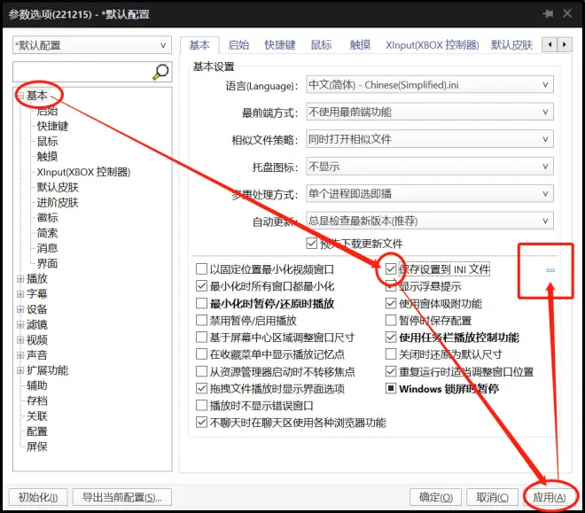Collapse the 基本 tree node
The width and height of the screenshot is (585, 513).
pyautogui.click(x=21, y=96)
